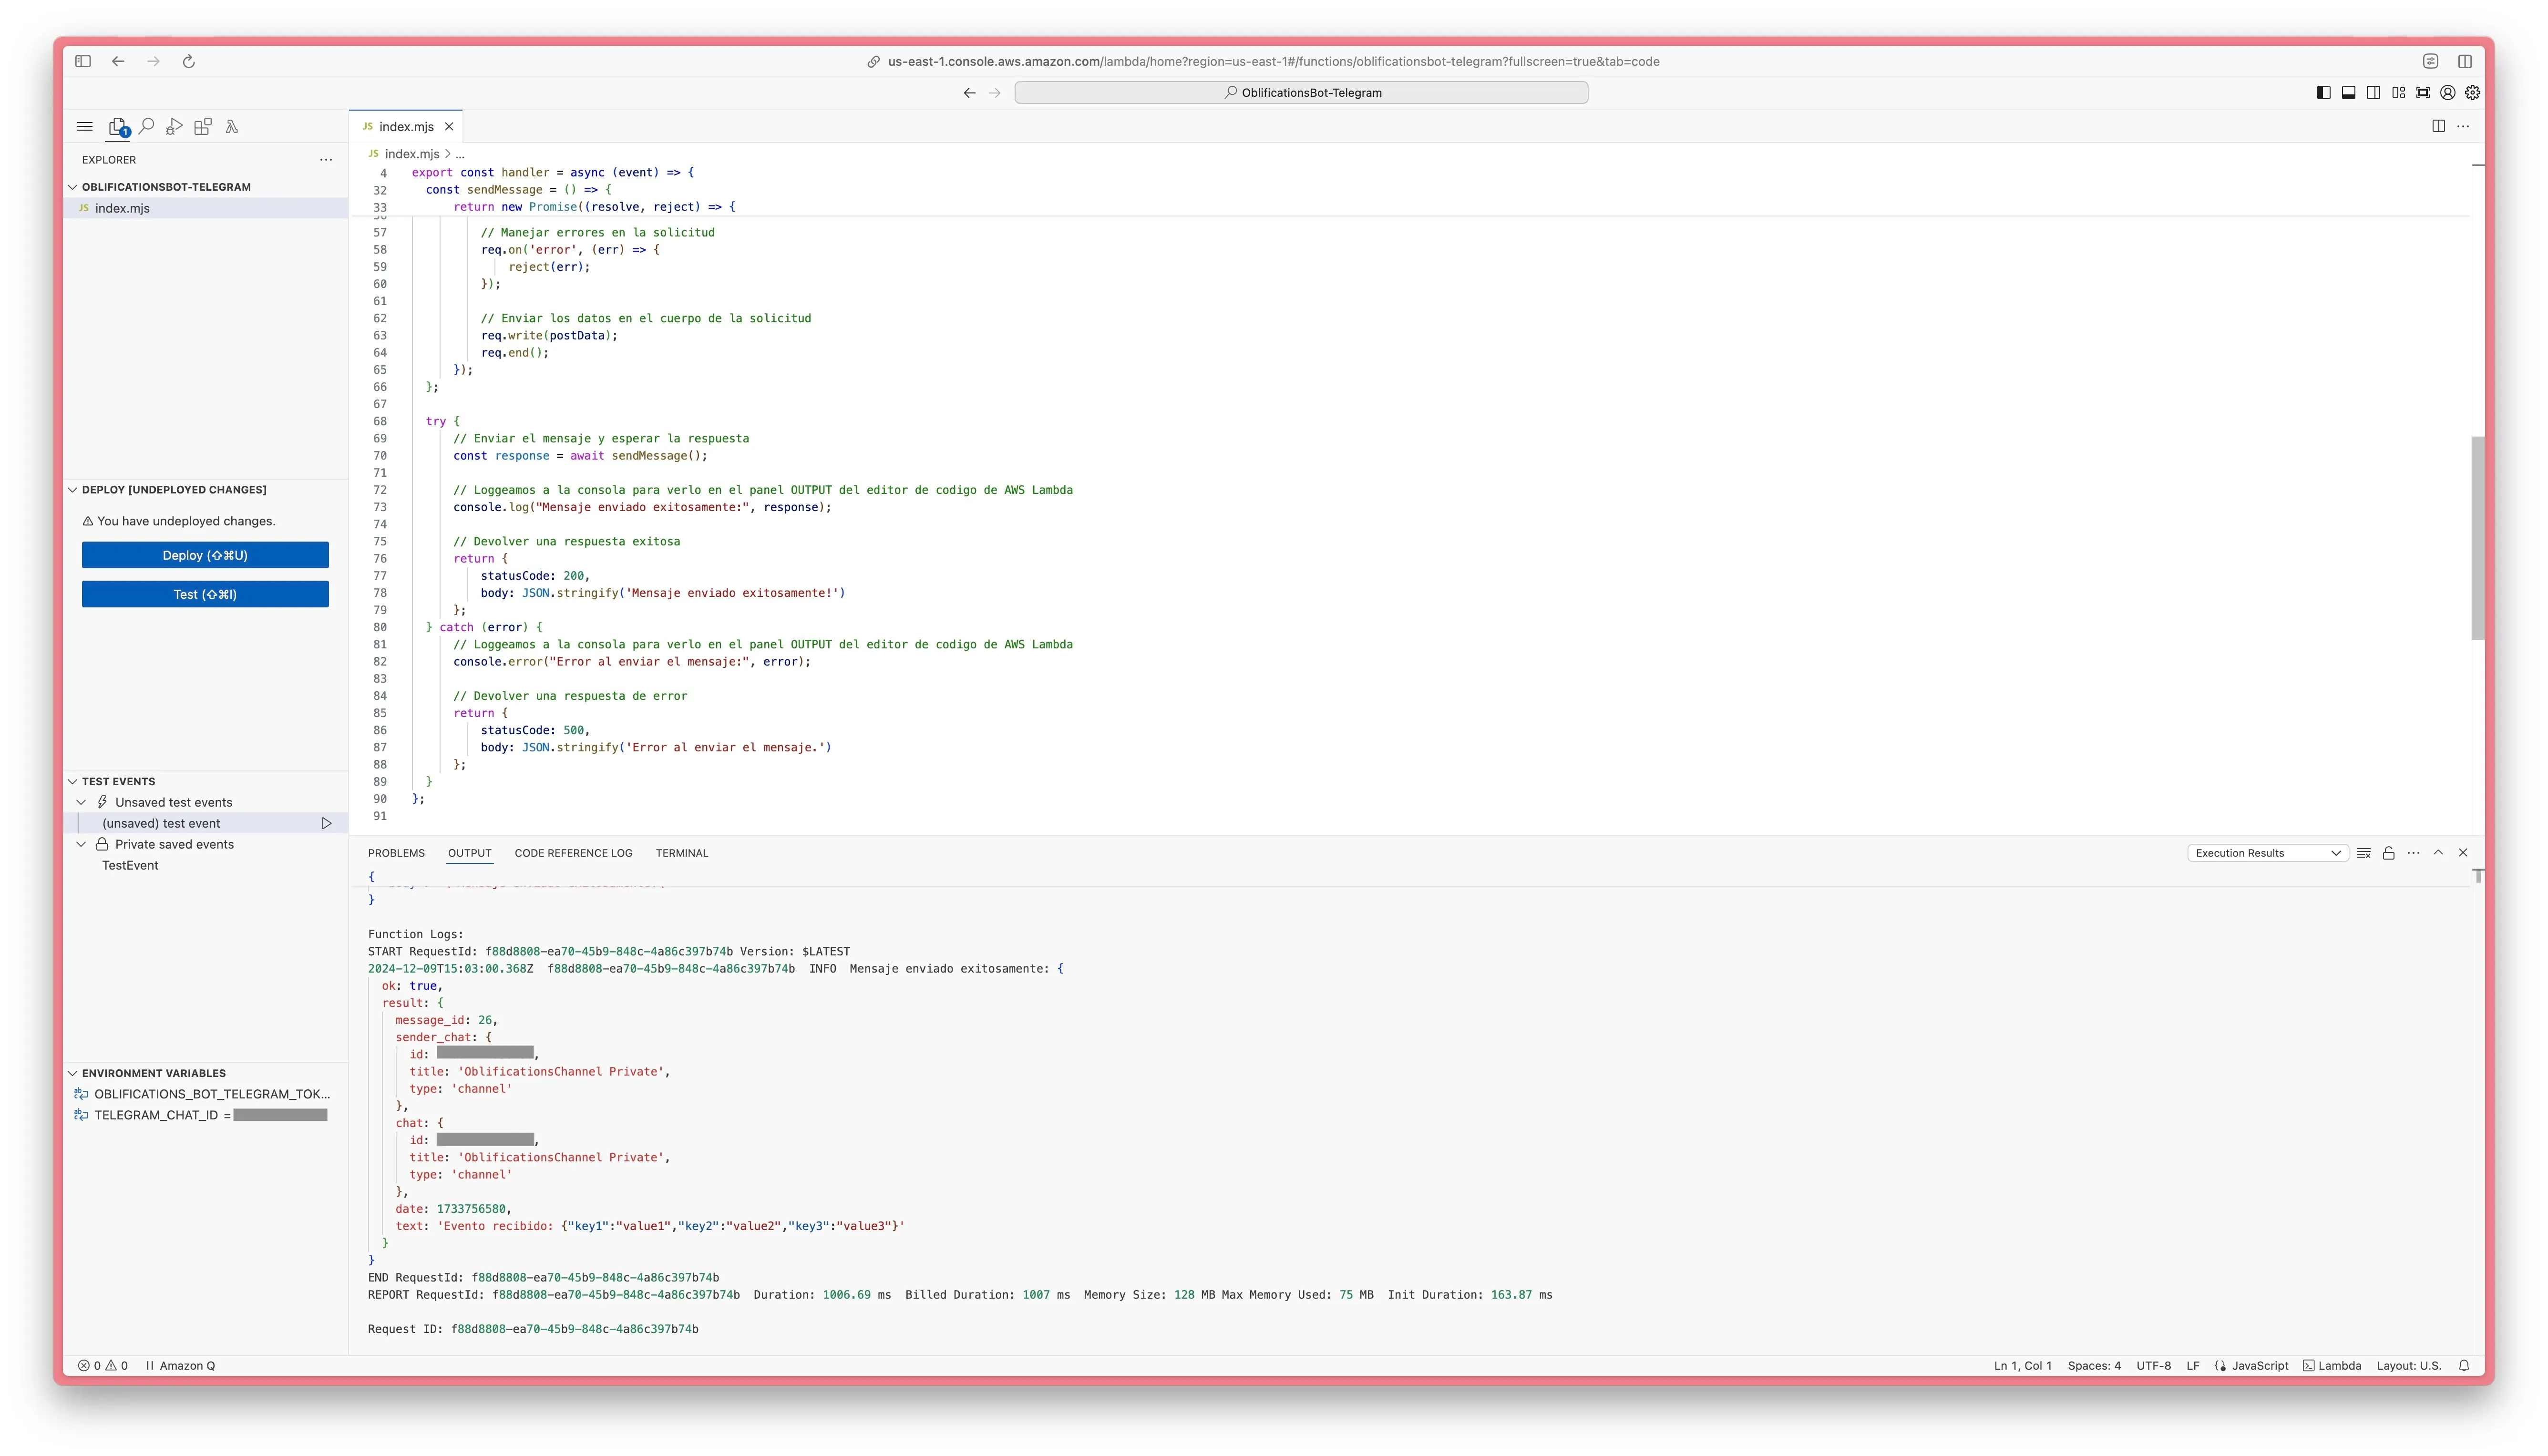The width and height of the screenshot is (2548, 1456).
Task: Open the hamburger application menu
Action: click(85, 127)
